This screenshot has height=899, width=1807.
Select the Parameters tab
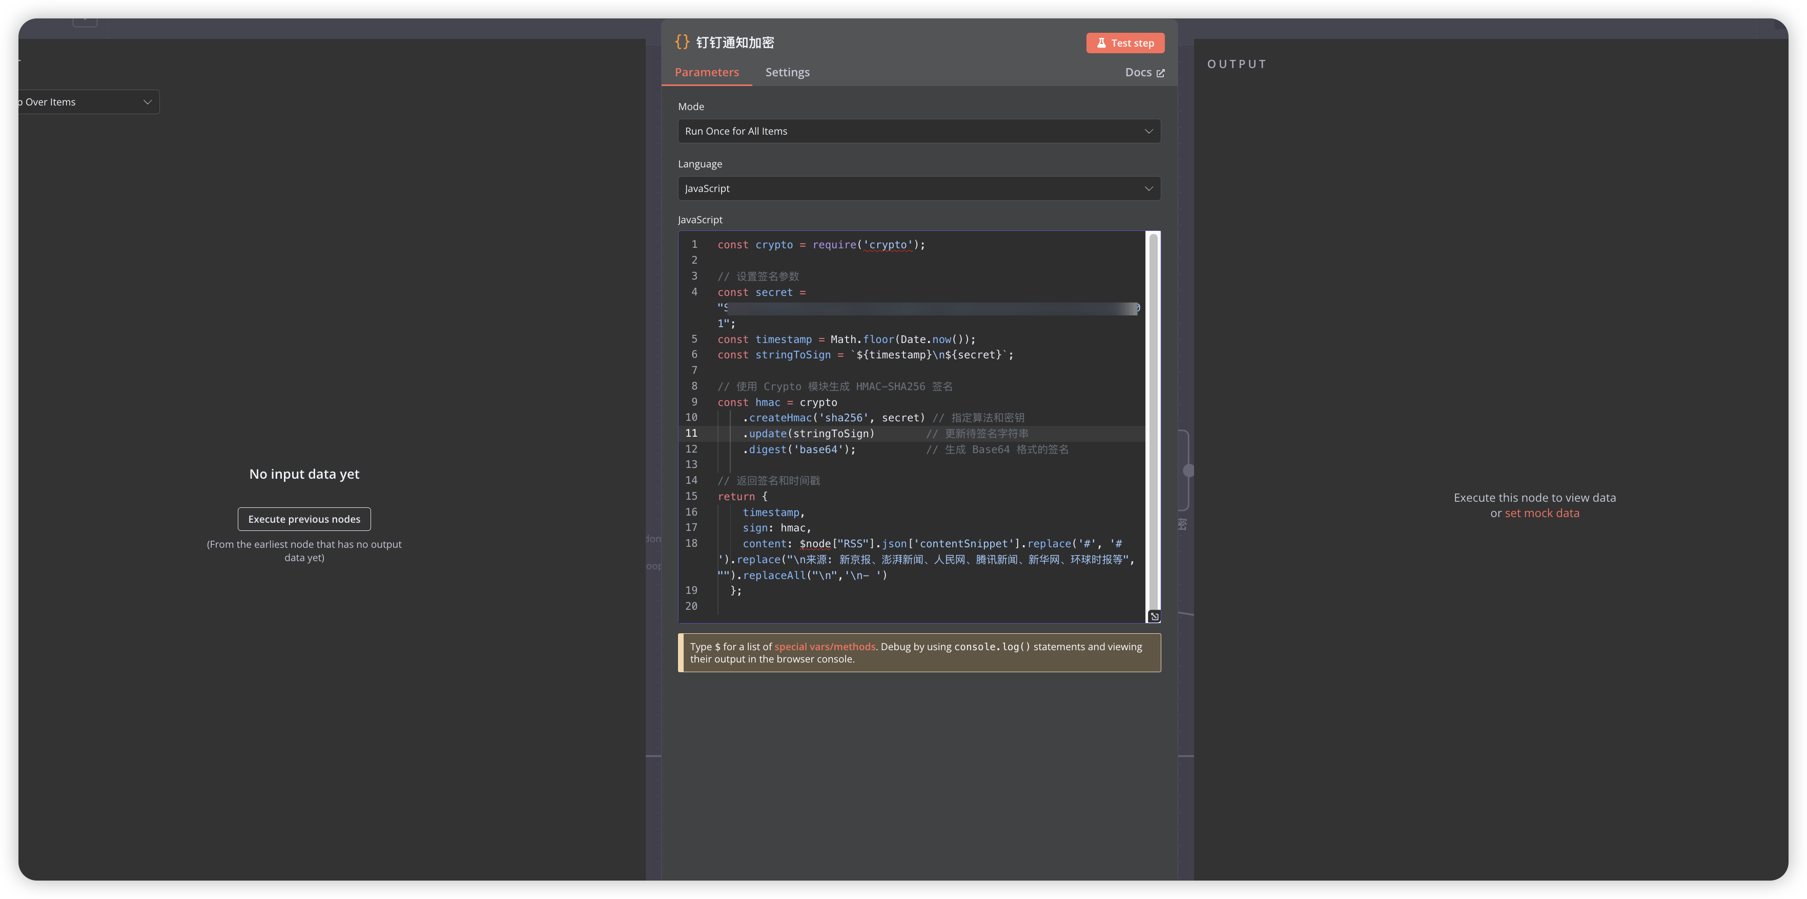(x=706, y=72)
